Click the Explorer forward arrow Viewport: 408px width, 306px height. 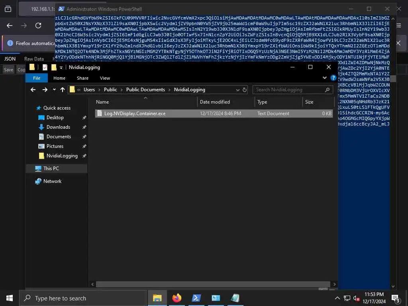tap(45, 90)
